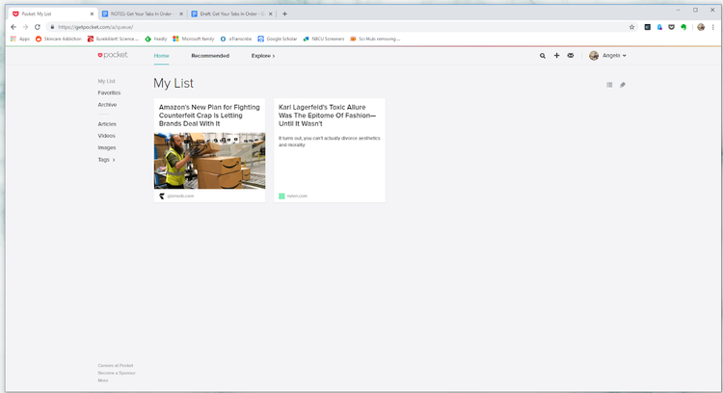Open a new browser tab with plus
The width and height of the screenshot is (723, 393).
284,13
